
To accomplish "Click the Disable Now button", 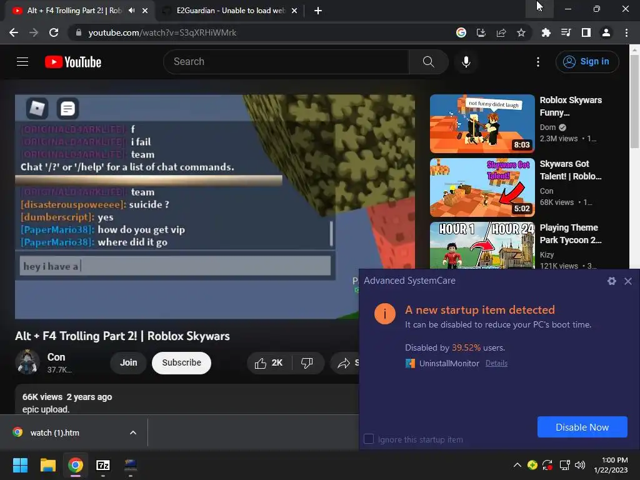I will [582, 427].
